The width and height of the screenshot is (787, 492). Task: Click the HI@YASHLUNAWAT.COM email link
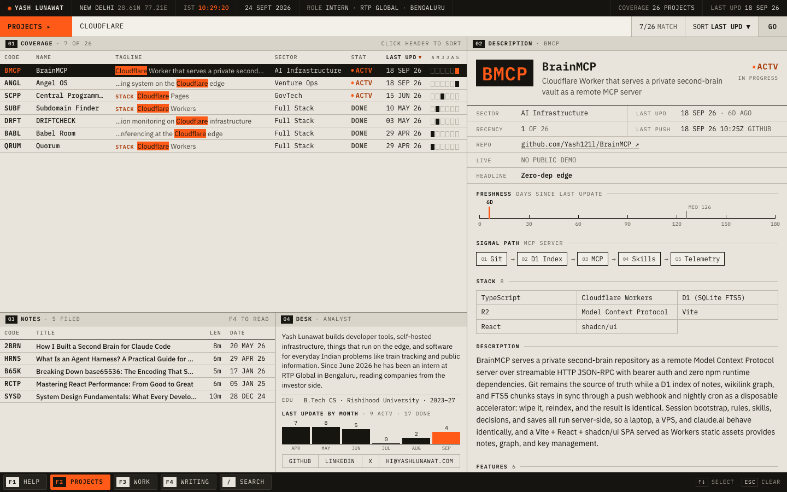(x=420, y=461)
